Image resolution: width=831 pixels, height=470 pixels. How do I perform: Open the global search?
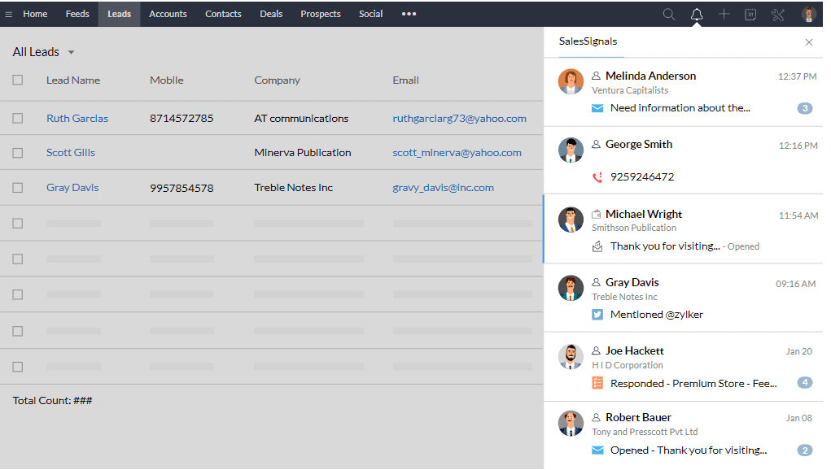pyautogui.click(x=668, y=14)
